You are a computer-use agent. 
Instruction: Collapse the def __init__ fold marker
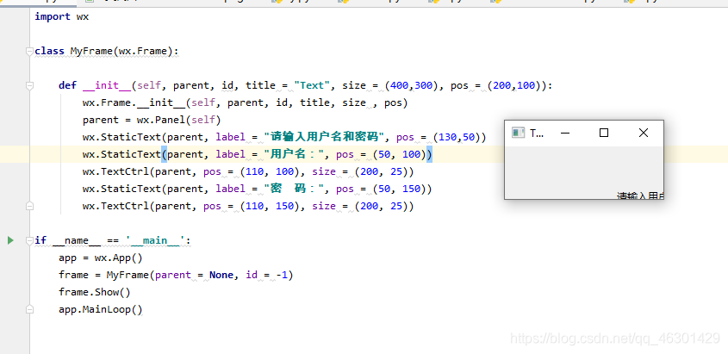click(x=29, y=86)
